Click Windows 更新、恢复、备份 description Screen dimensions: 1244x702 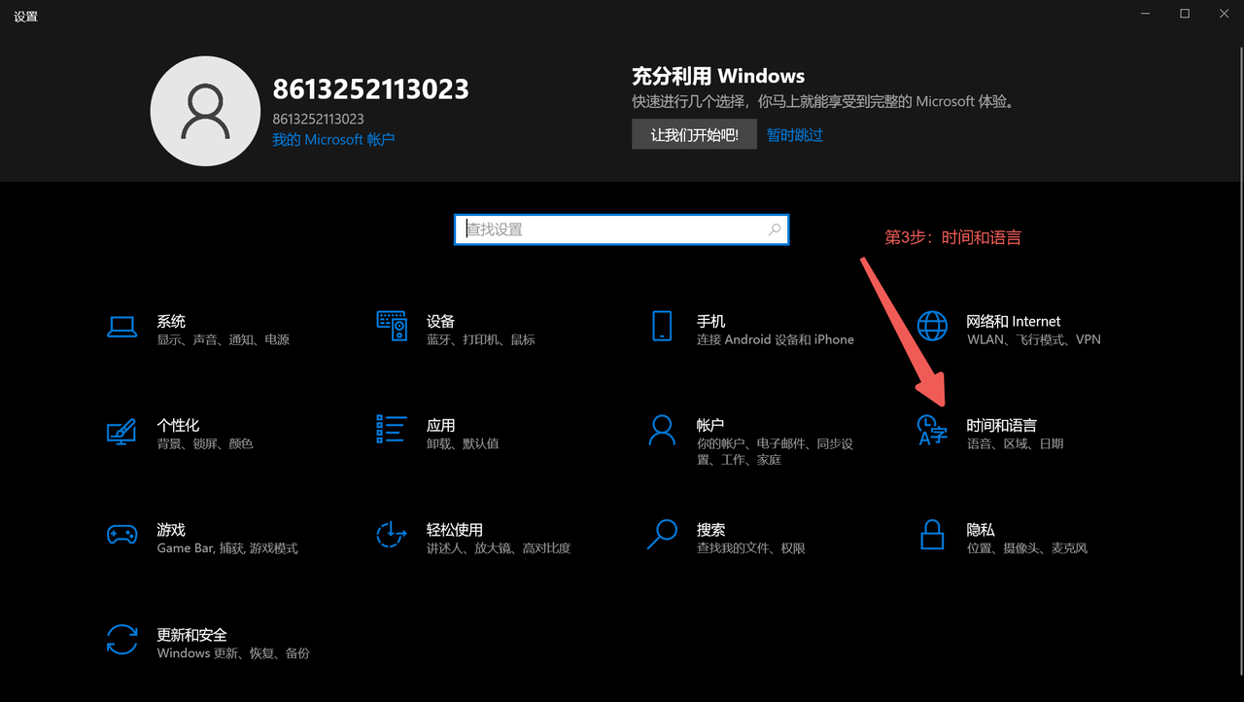233,653
